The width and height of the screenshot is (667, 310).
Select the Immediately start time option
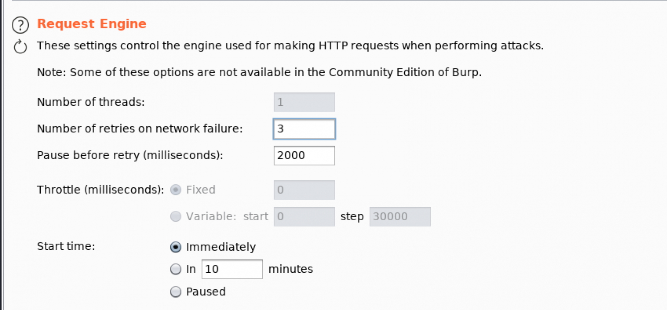point(175,247)
